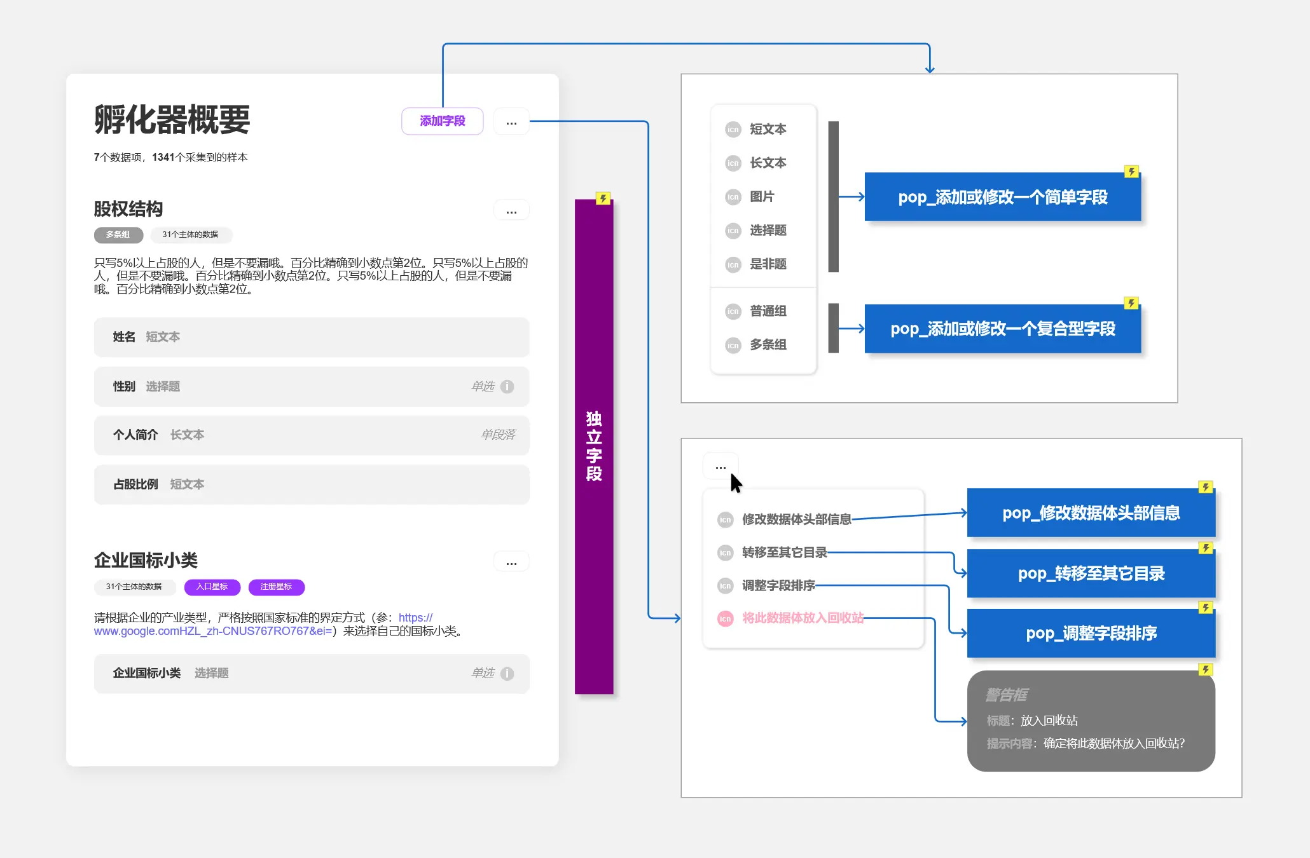Click lightning badge on pop_添加或修改一个简单字段
The width and height of the screenshot is (1310, 858).
pyautogui.click(x=1131, y=172)
